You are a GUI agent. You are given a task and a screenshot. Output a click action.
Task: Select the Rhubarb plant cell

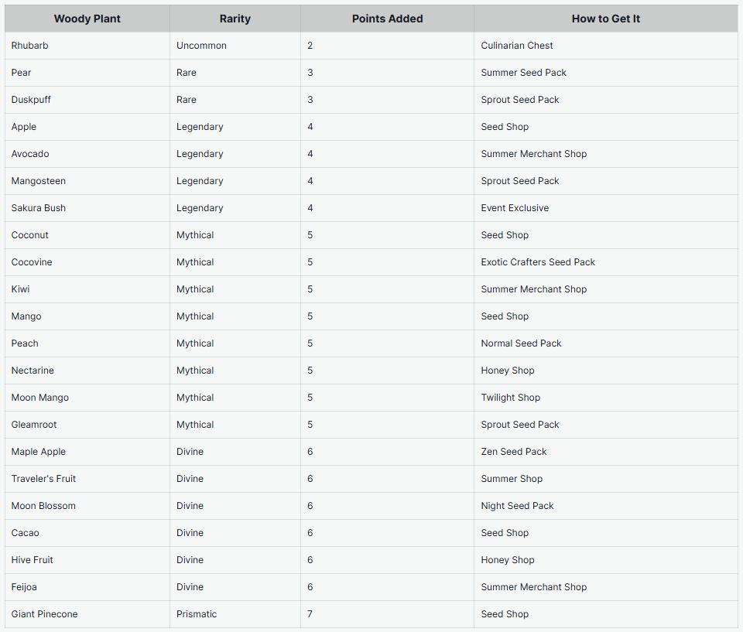click(x=30, y=46)
